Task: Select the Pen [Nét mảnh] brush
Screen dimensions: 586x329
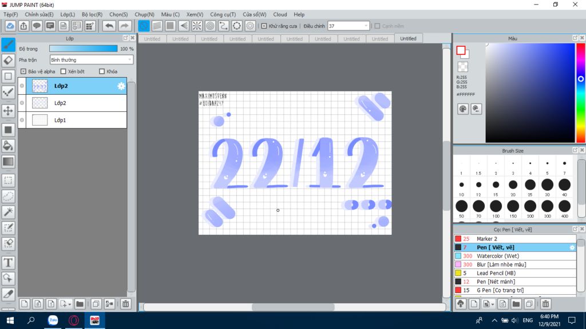Action: (515, 282)
